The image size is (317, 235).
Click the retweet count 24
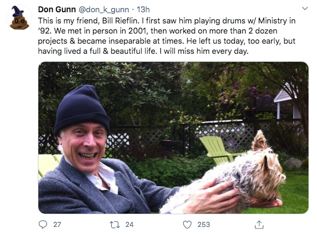(x=129, y=225)
